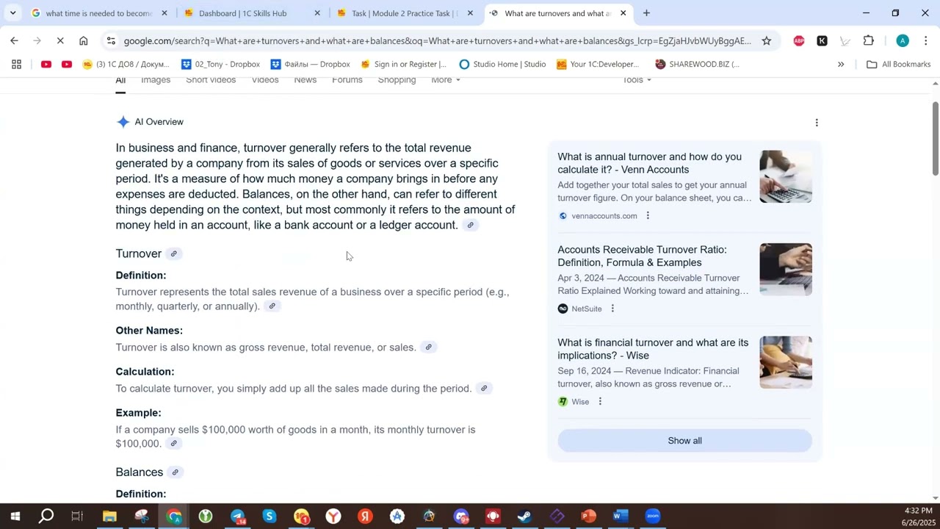Switch to the 'what time is needed' tab
The width and height of the screenshot is (940, 529).
tap(98, 13)
